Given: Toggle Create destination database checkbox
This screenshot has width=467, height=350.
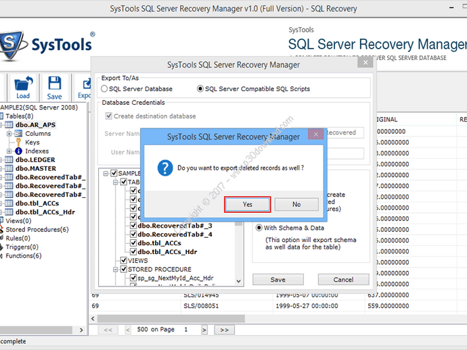Looking at the screenshot, I should (x=109, y=116).
